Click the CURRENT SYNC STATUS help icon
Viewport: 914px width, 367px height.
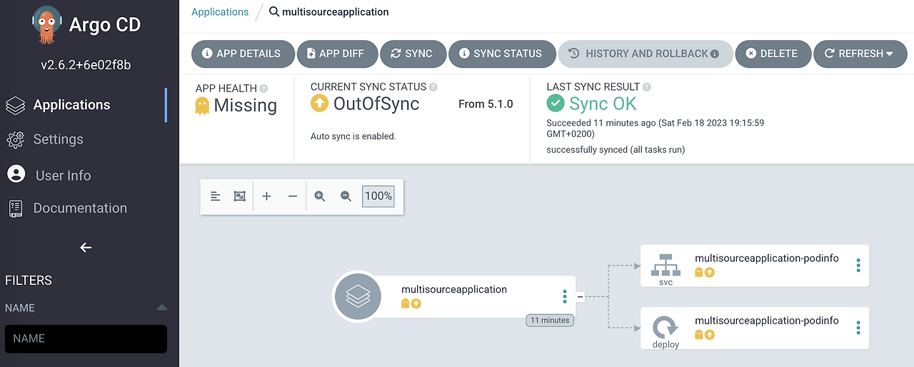click(433, 87)
